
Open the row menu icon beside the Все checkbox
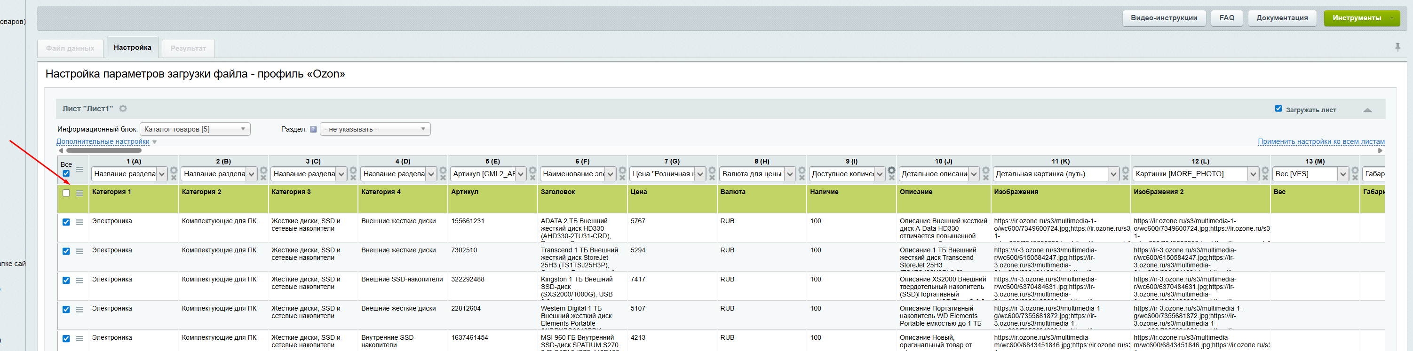pos(79,170)
